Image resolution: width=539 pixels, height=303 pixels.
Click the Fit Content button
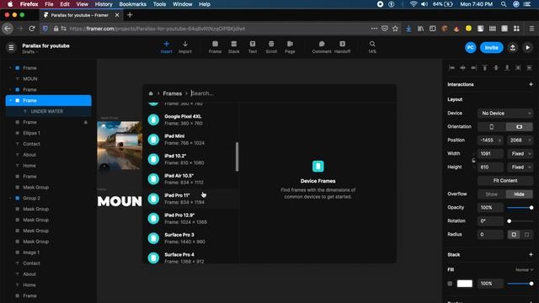point(505,181)
